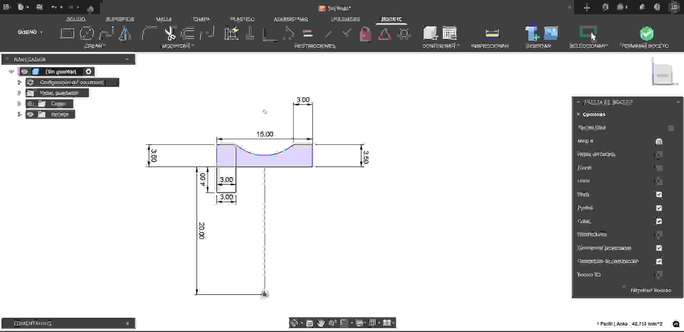Click the Pan hand tool in navigation bar

coord(321,323)
